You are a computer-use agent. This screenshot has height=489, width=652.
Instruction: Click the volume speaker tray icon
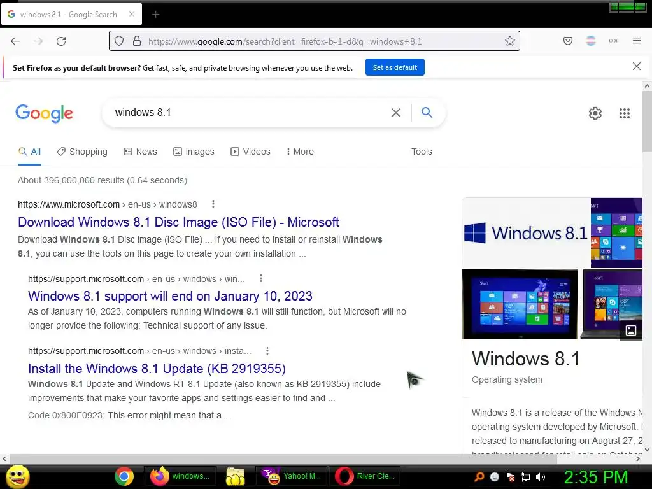541,477
